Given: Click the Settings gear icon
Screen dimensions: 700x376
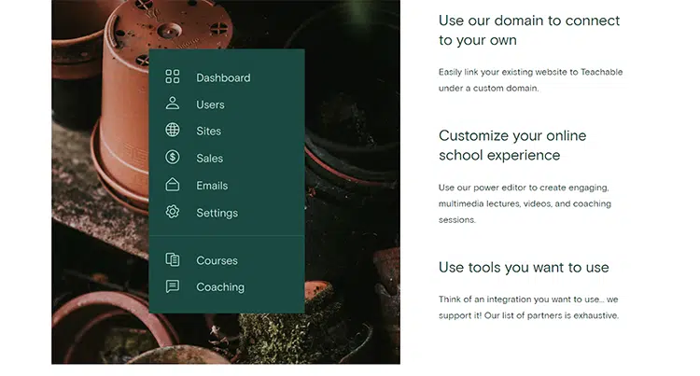Looking at the screenshot, I should [173, 213].
